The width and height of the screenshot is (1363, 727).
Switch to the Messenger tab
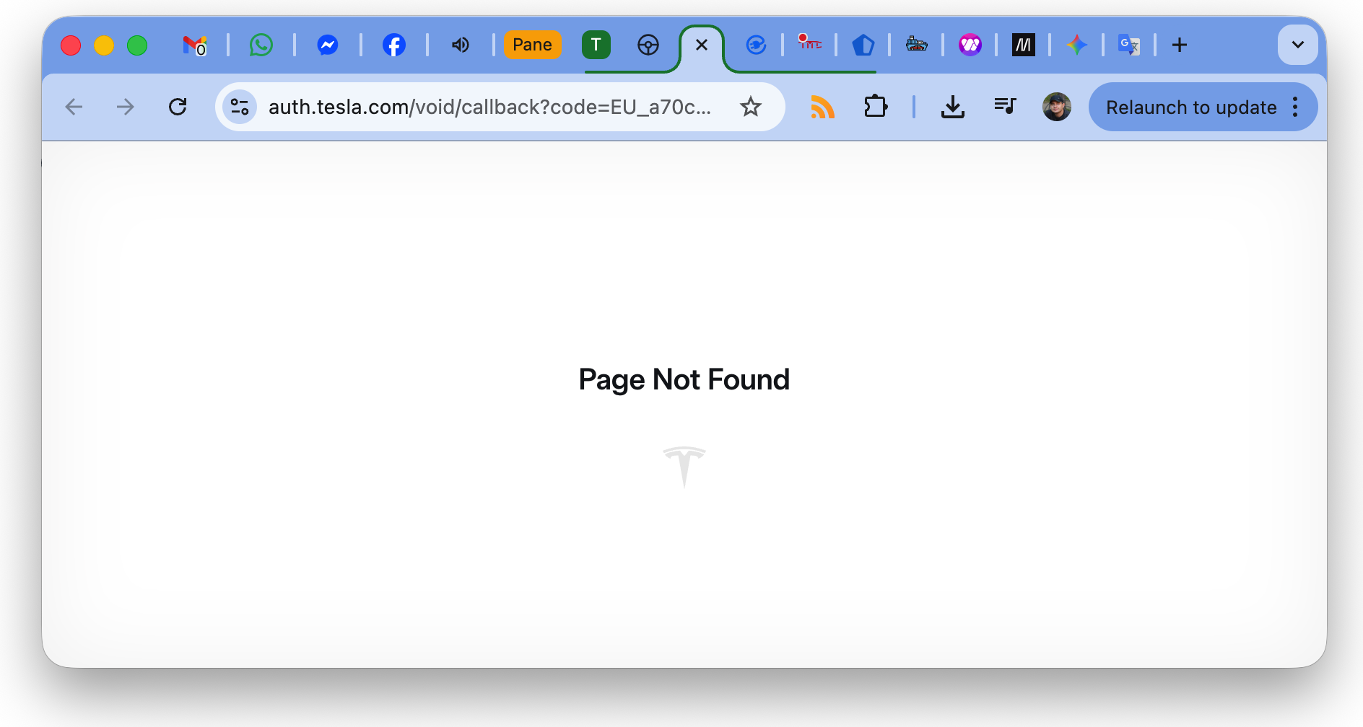click(x=328, y=45)
